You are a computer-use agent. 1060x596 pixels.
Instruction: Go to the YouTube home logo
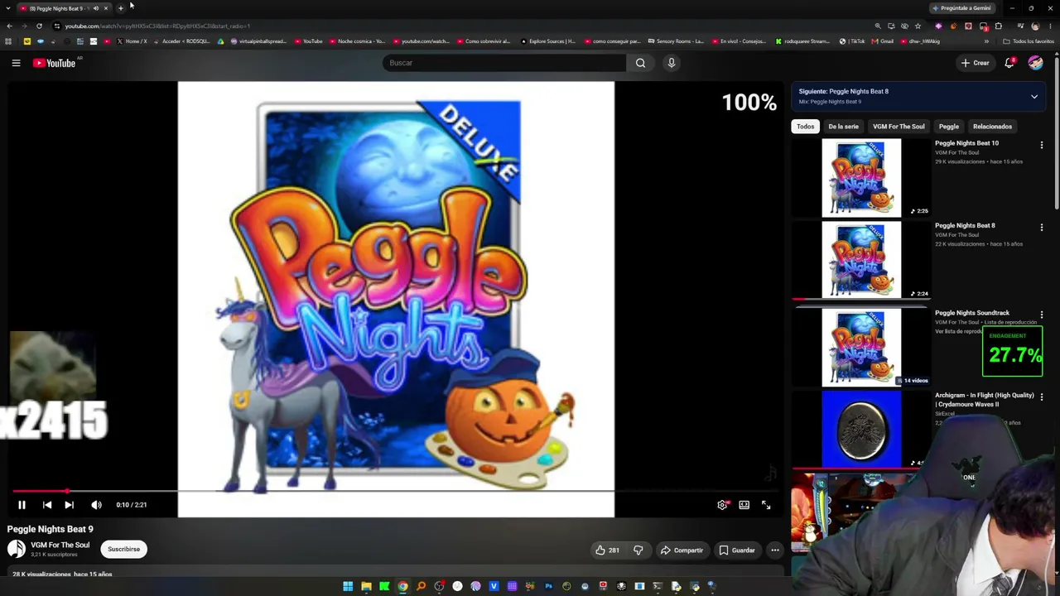tap(54, 63)
